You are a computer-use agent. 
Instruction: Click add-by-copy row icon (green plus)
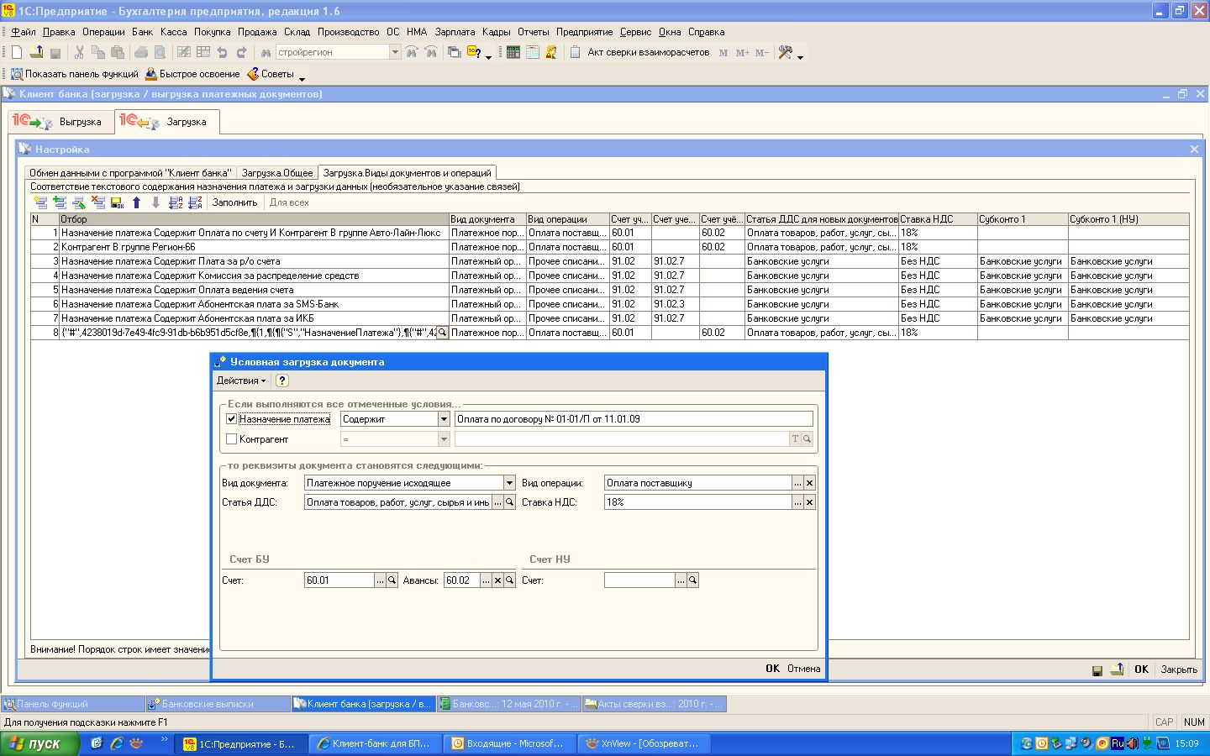pyautogui.click(x=60, y=202)
